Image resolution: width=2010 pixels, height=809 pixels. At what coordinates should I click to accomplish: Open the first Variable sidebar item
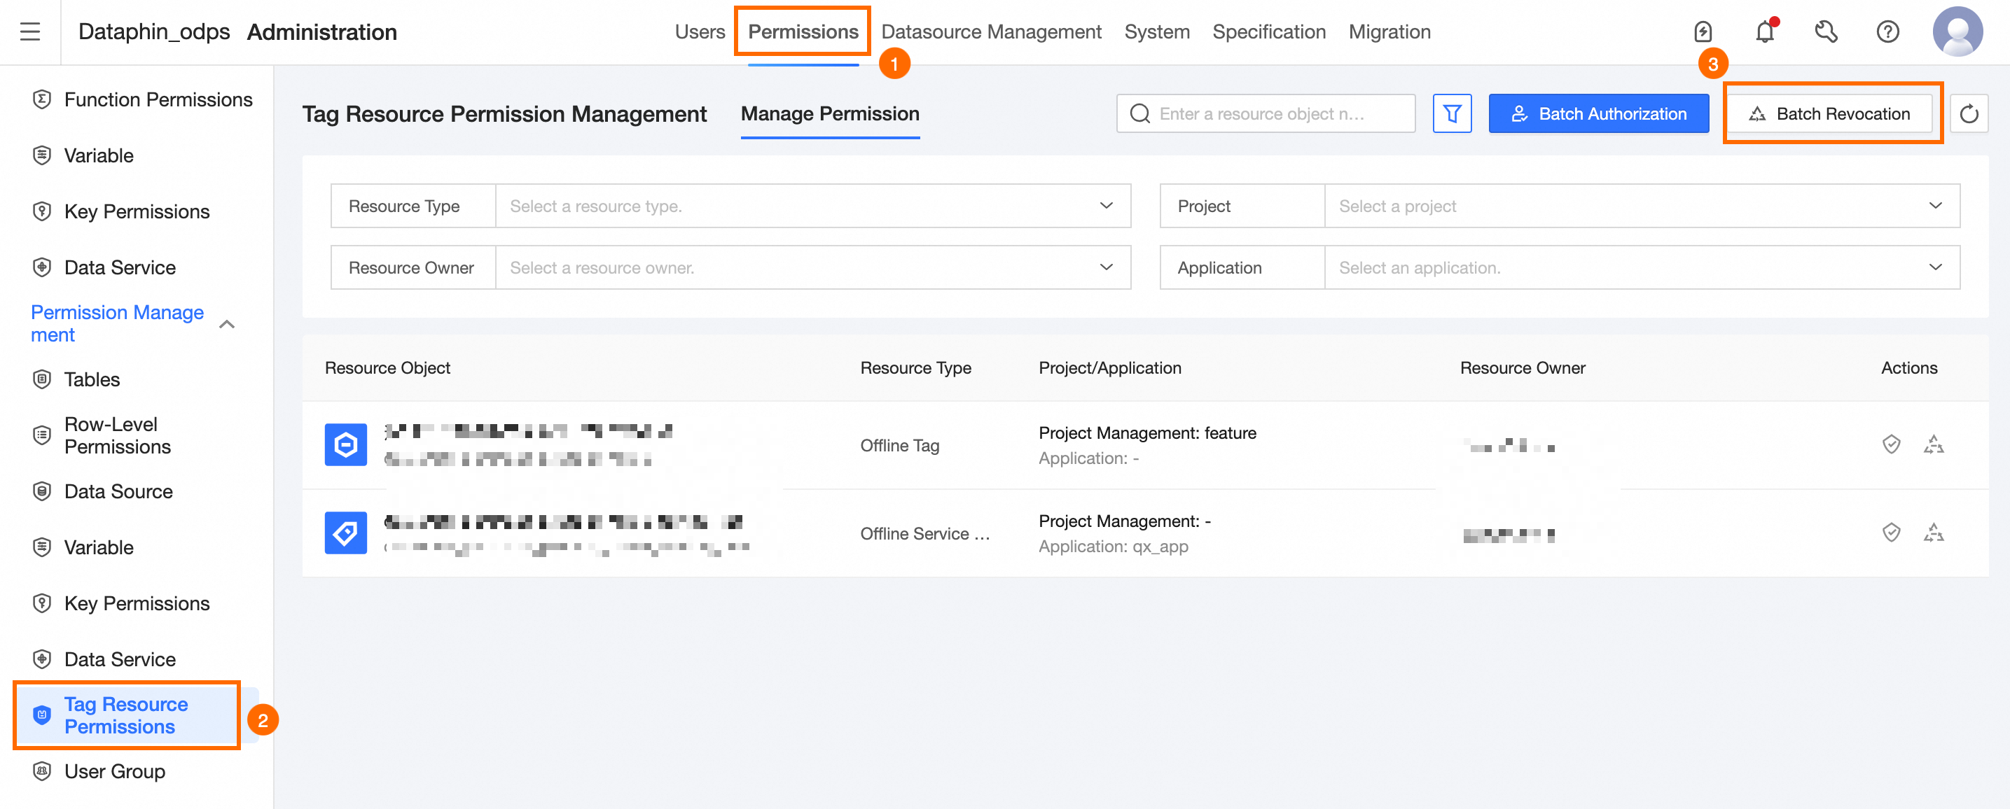pyautogui.click(x=99, y=156)
